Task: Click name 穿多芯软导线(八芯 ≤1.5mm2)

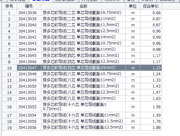Action: coord(83,86)
